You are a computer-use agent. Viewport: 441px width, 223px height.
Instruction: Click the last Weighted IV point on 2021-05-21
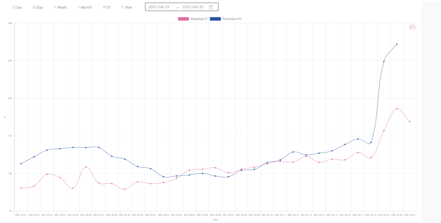410,122
